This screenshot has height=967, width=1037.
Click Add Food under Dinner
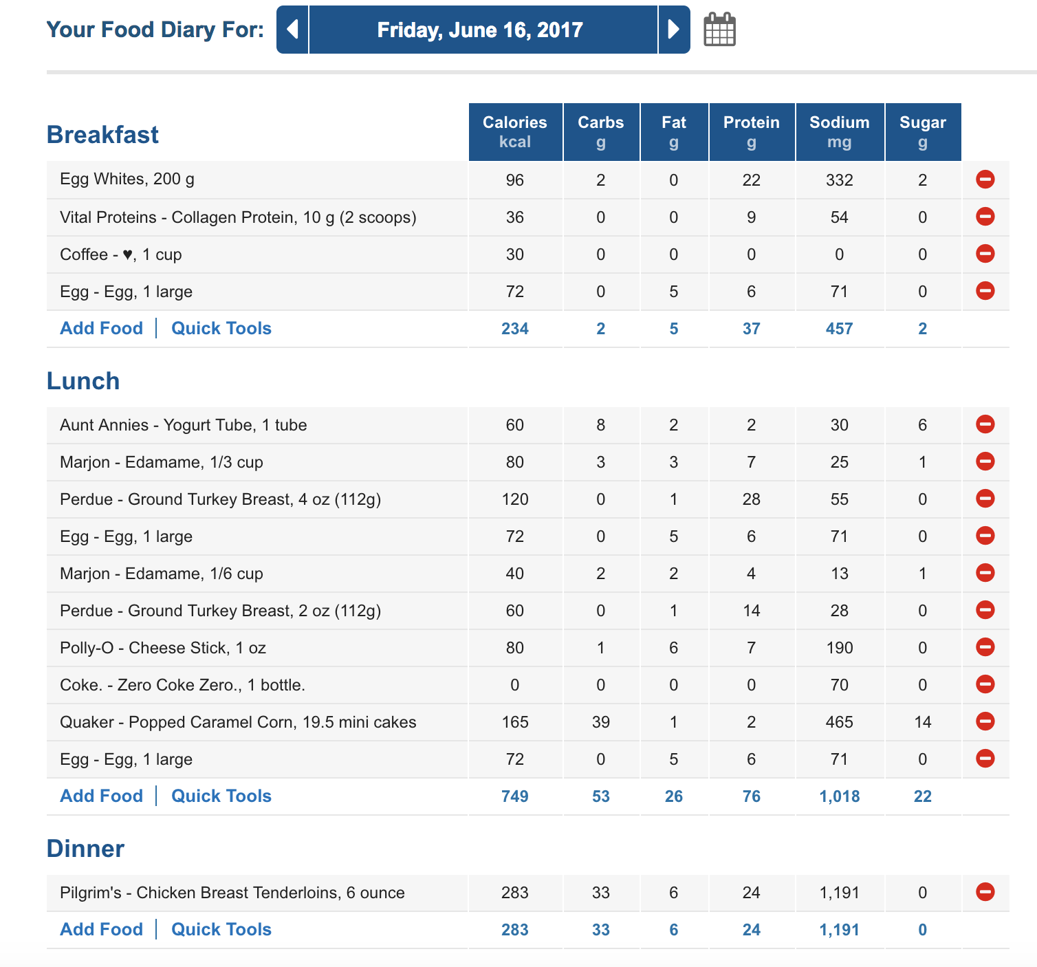click(102, 929)
